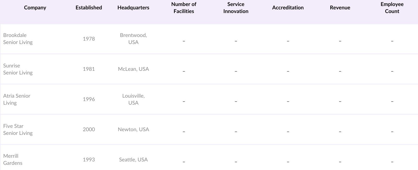Select the Accreditation column header
Screen dimensions: 418x170
click(288, 8)
